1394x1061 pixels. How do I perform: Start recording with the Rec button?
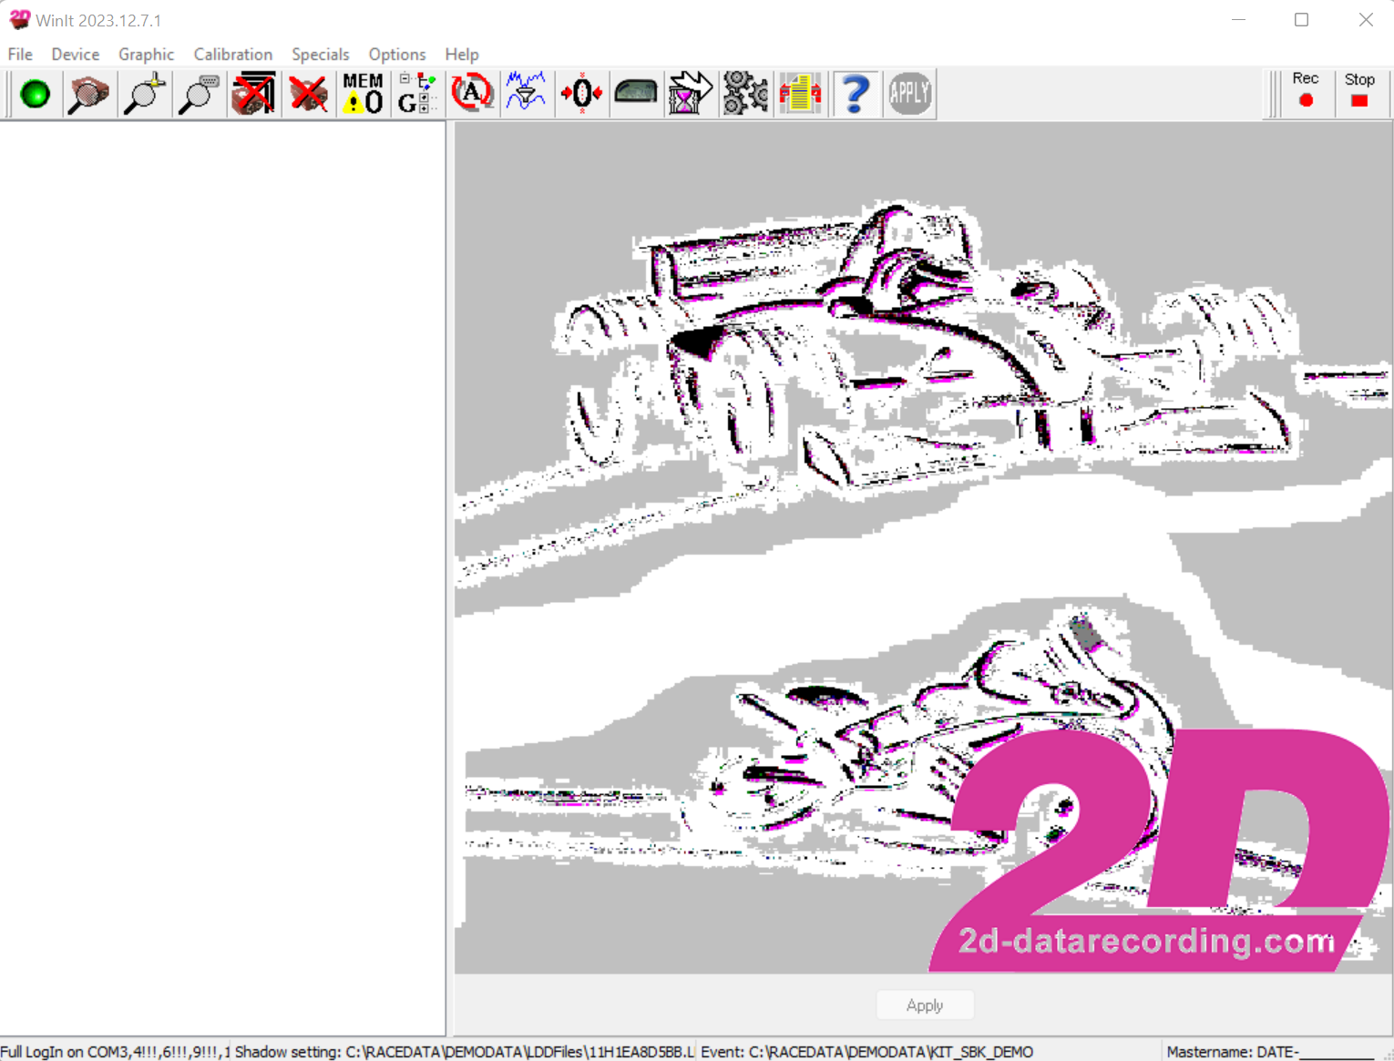pyautogui.click(x=1305, y=91)
